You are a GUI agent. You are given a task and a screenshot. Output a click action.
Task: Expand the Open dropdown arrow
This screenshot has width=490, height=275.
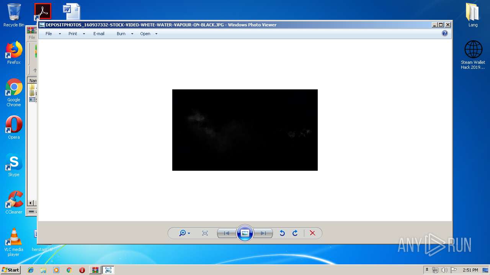pos(156,34)
